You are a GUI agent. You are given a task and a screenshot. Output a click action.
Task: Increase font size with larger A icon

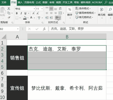coord(34,13)
